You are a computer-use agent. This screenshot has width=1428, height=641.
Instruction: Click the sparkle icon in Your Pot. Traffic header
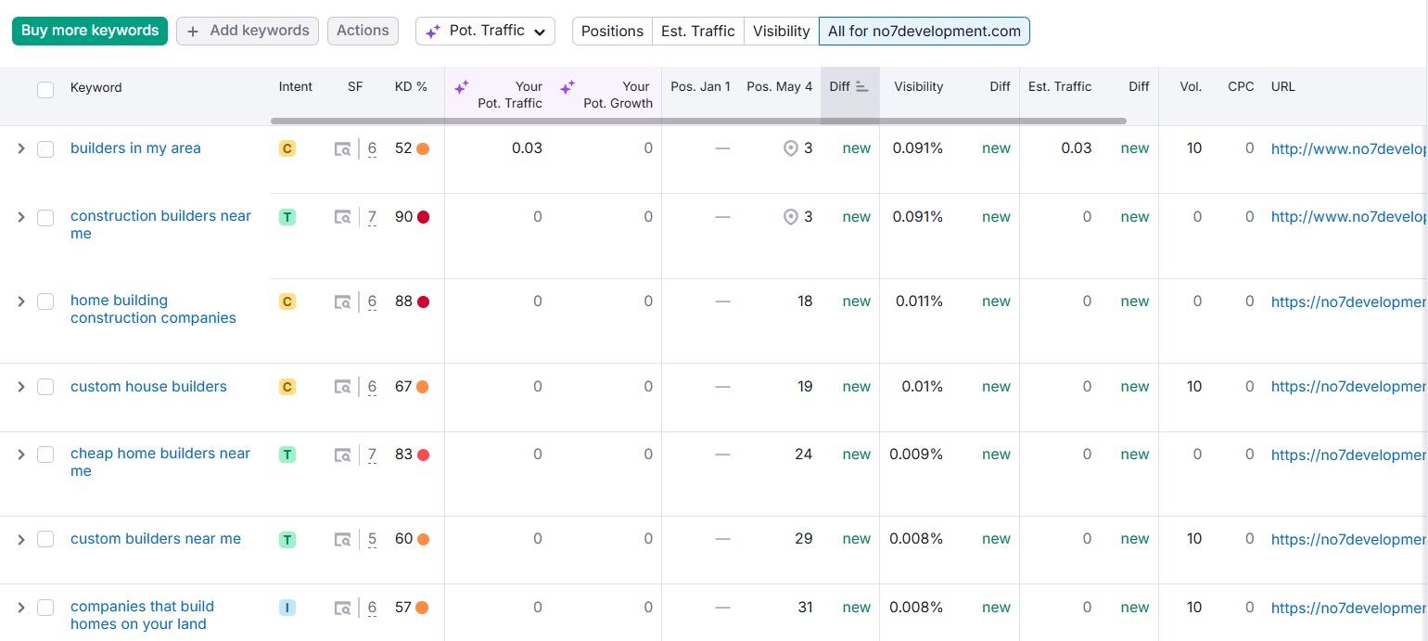461,87
